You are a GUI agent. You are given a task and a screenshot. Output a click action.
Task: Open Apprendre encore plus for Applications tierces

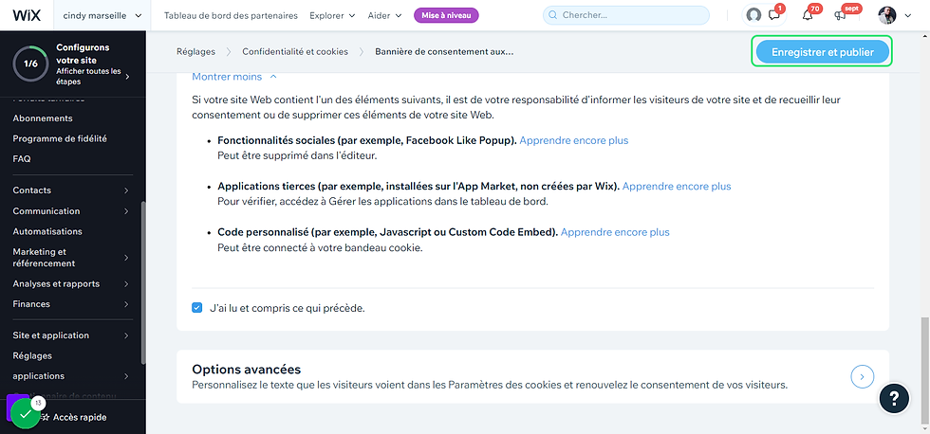click(x=677, y=186)
